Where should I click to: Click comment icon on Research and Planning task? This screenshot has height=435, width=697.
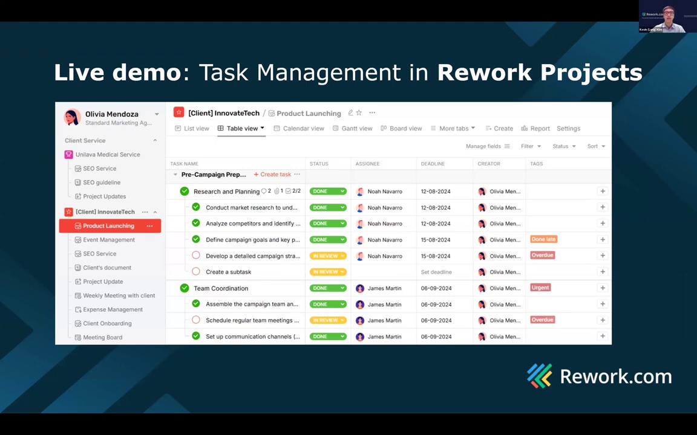tap(264, 192)
